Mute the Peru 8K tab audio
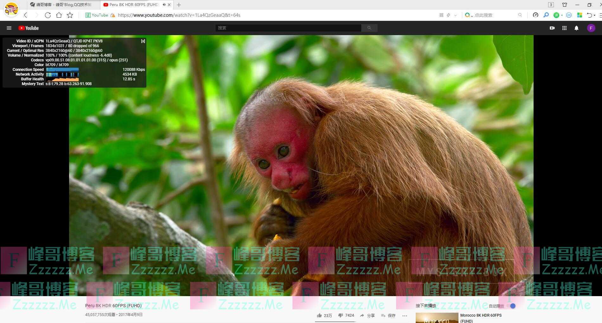This screenshot has height=323, width=602. (164, 5)
